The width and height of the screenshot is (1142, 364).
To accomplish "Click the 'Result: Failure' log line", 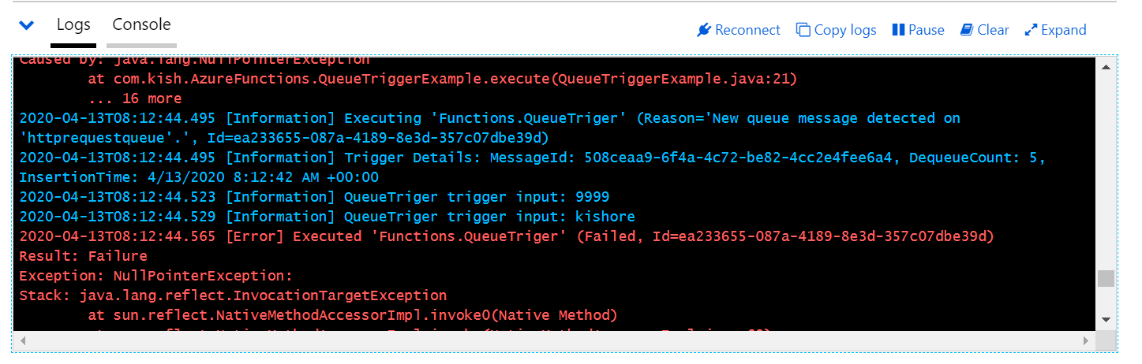I will click(83, 256).
